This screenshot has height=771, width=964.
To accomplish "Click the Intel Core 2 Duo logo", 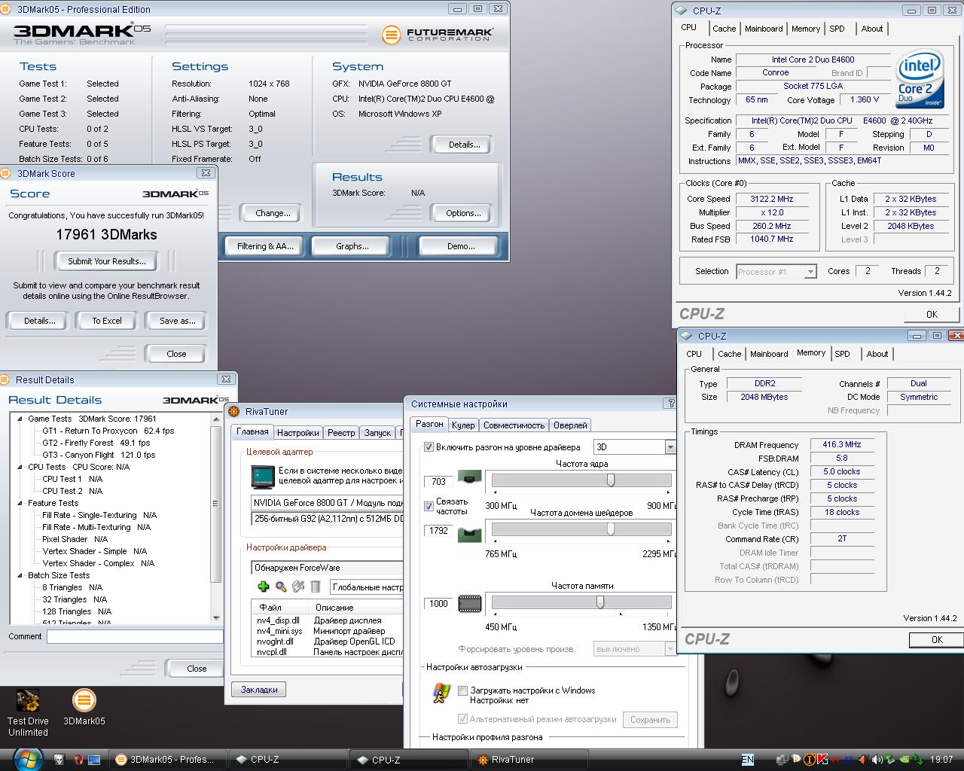I will coord(920,79).
